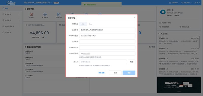Image resolution: width=203 pixels, height=96 pixels.
Task: Click the 信用代码/税号 input field
Action: tap(107, 36)
